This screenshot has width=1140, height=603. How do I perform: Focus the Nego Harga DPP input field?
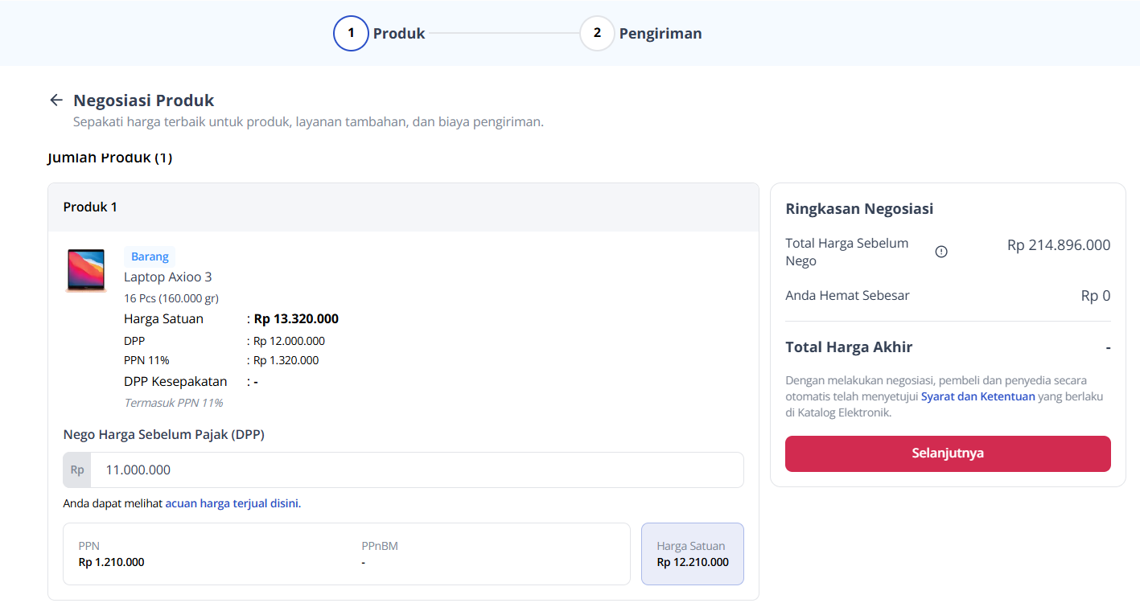[x=417, y=470]
